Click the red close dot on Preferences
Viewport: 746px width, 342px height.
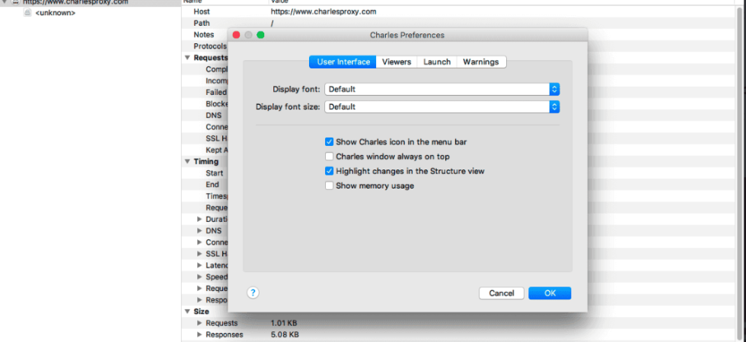tap(236, 35)
